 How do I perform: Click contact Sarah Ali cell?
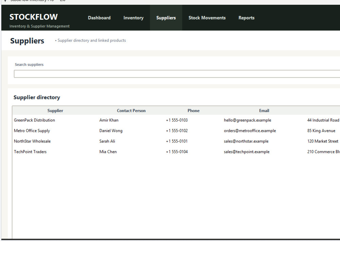pos(107,141)
